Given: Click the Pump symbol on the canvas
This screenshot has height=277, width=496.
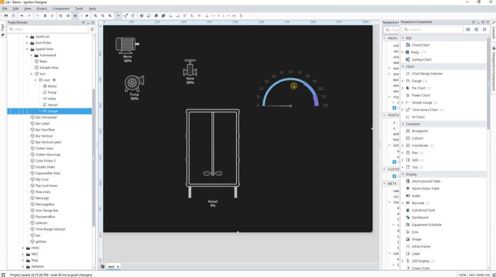Looking at the screenshot, I should 134,83.
